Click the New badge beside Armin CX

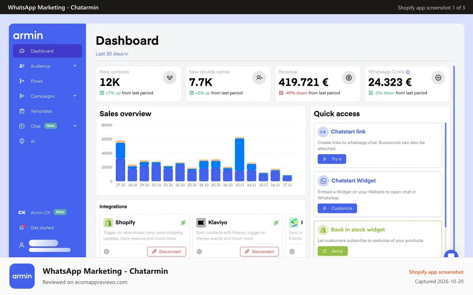60,212
